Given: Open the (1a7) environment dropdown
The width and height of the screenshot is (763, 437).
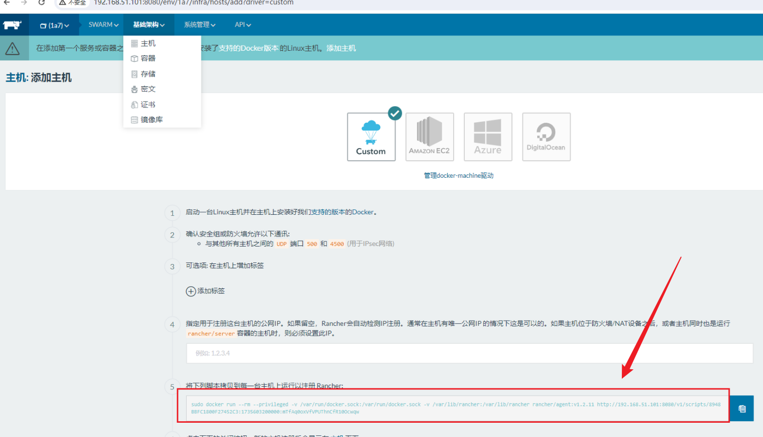Looking at the screenshot, I should 54,25.
